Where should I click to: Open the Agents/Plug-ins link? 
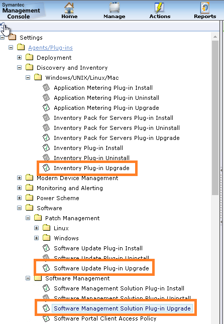(50, 48)
